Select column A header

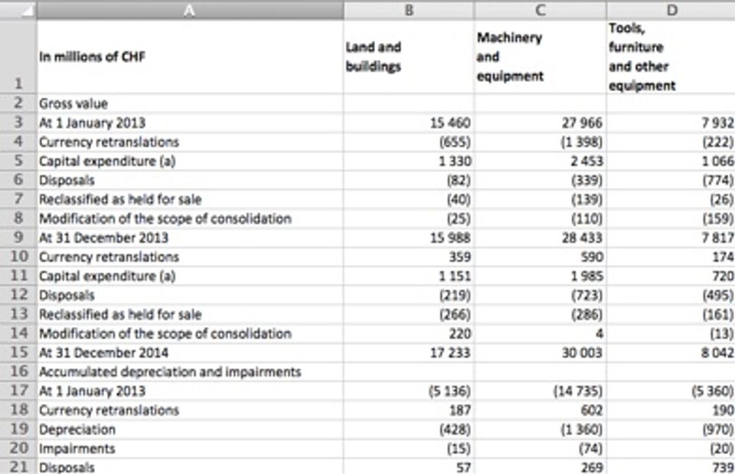189,10
